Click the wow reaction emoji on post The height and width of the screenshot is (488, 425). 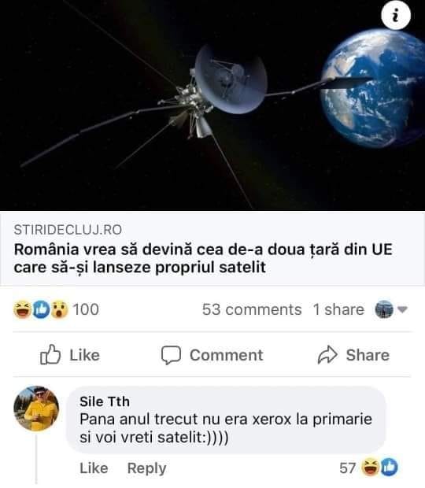[59, 309]
